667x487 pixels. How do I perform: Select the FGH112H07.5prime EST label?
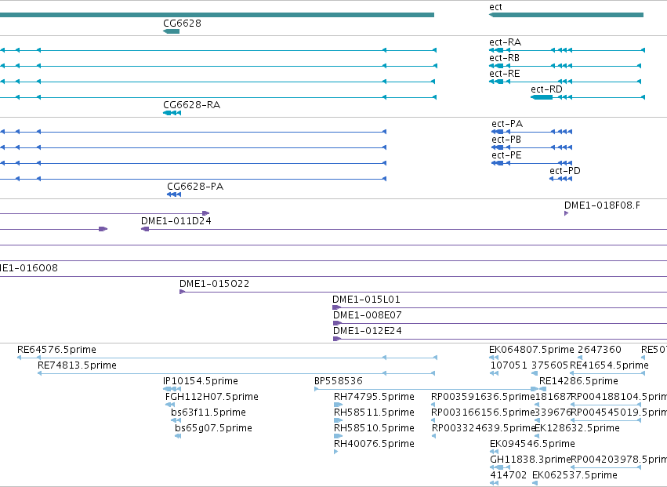click(212, 397)
